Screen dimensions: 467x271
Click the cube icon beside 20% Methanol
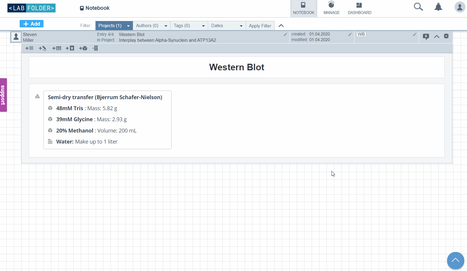(x=50, y=130)
